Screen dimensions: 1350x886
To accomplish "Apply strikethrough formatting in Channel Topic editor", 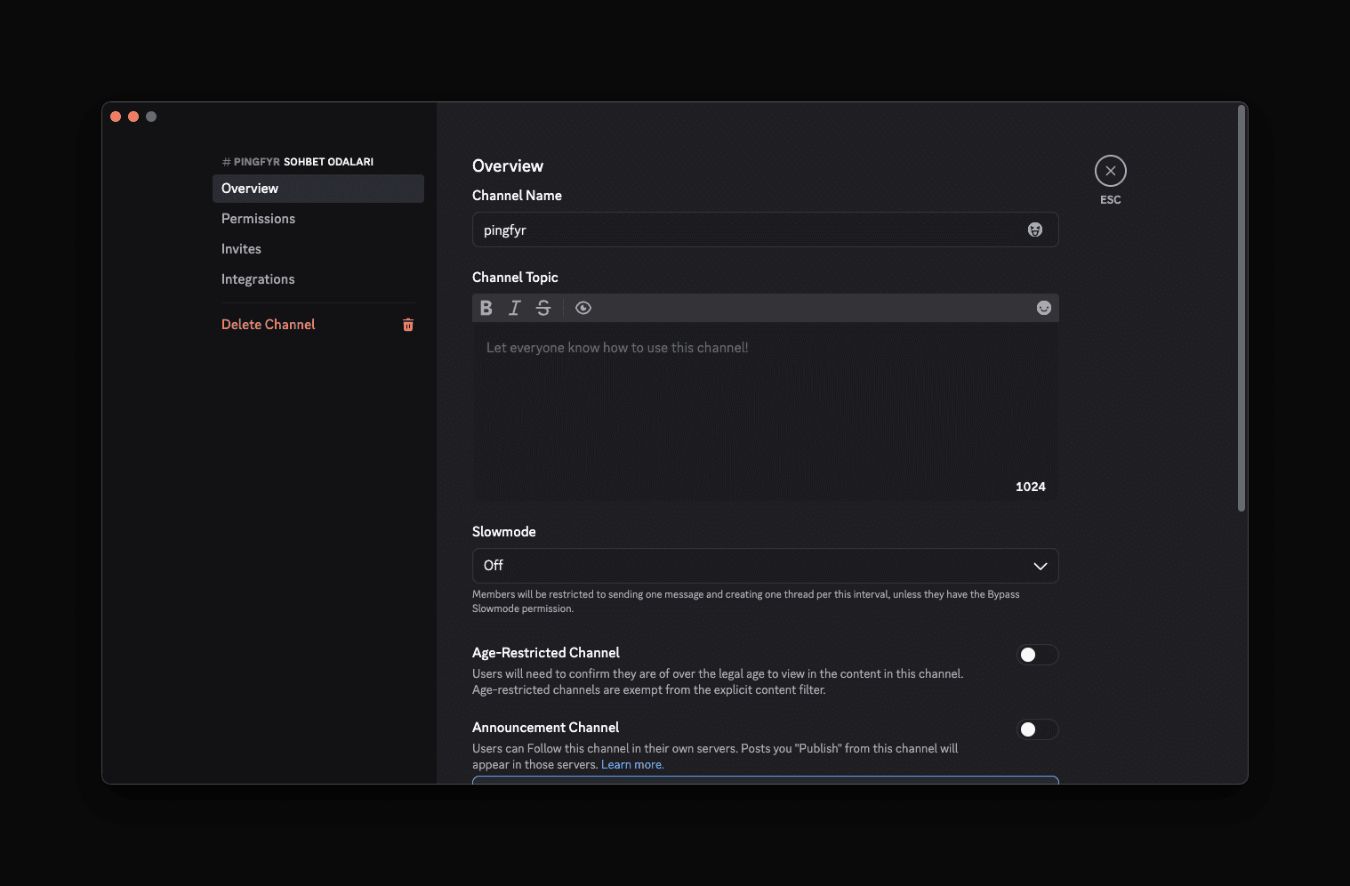I will (543, 308).
